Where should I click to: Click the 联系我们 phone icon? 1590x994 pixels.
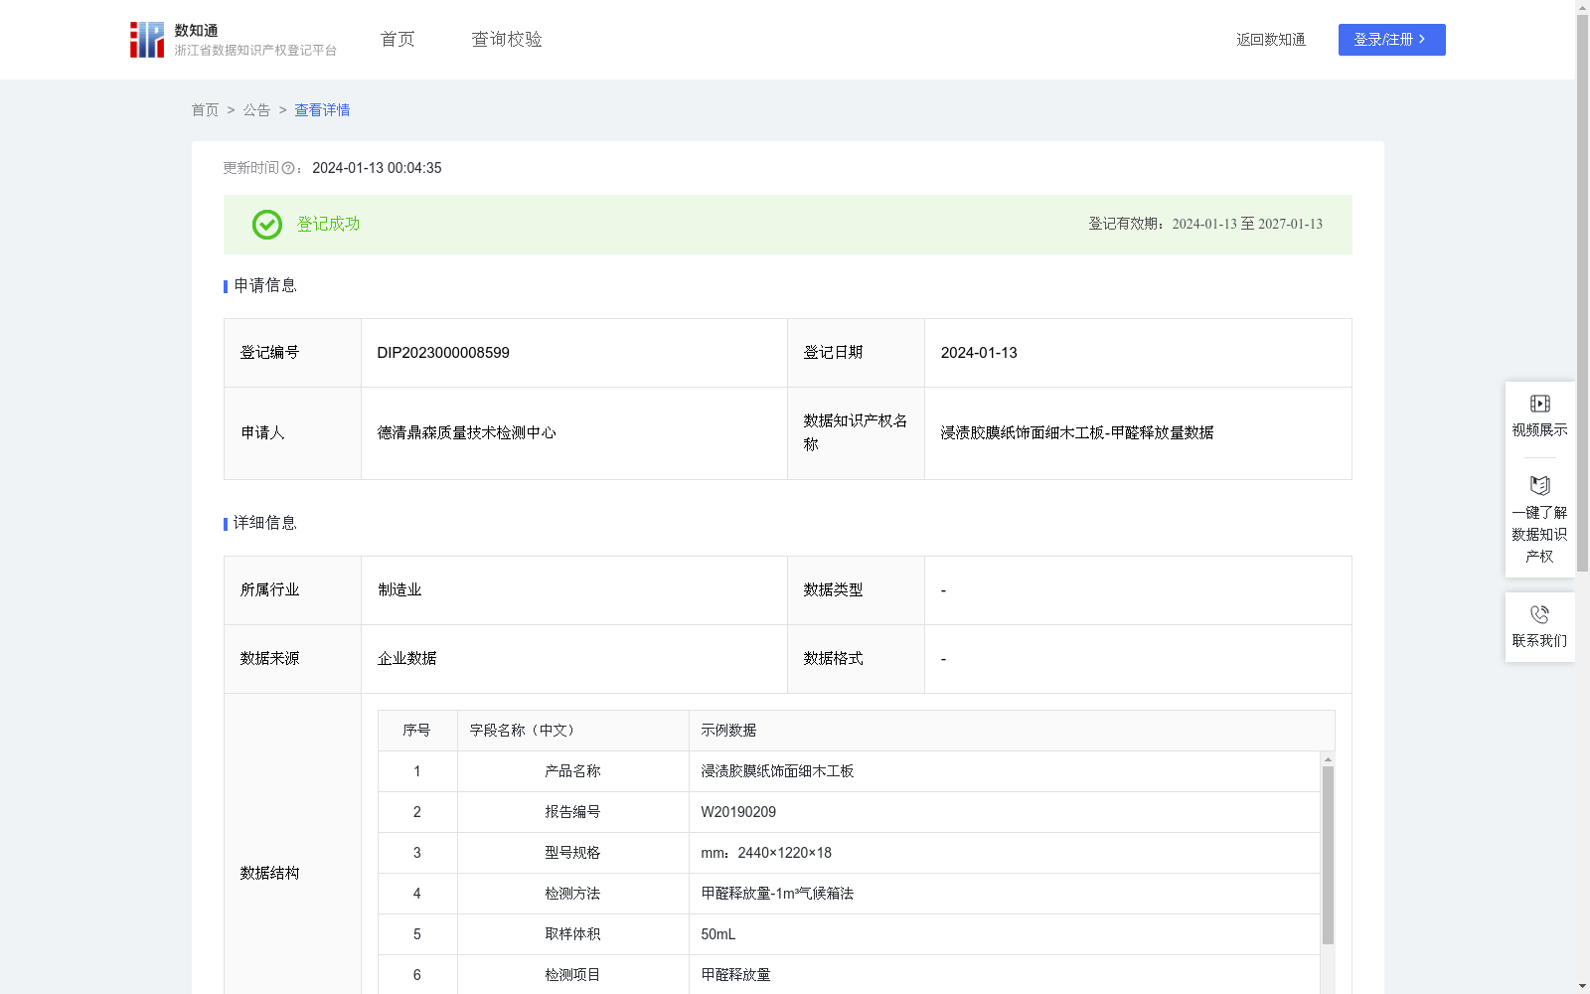coord(1539,614)
